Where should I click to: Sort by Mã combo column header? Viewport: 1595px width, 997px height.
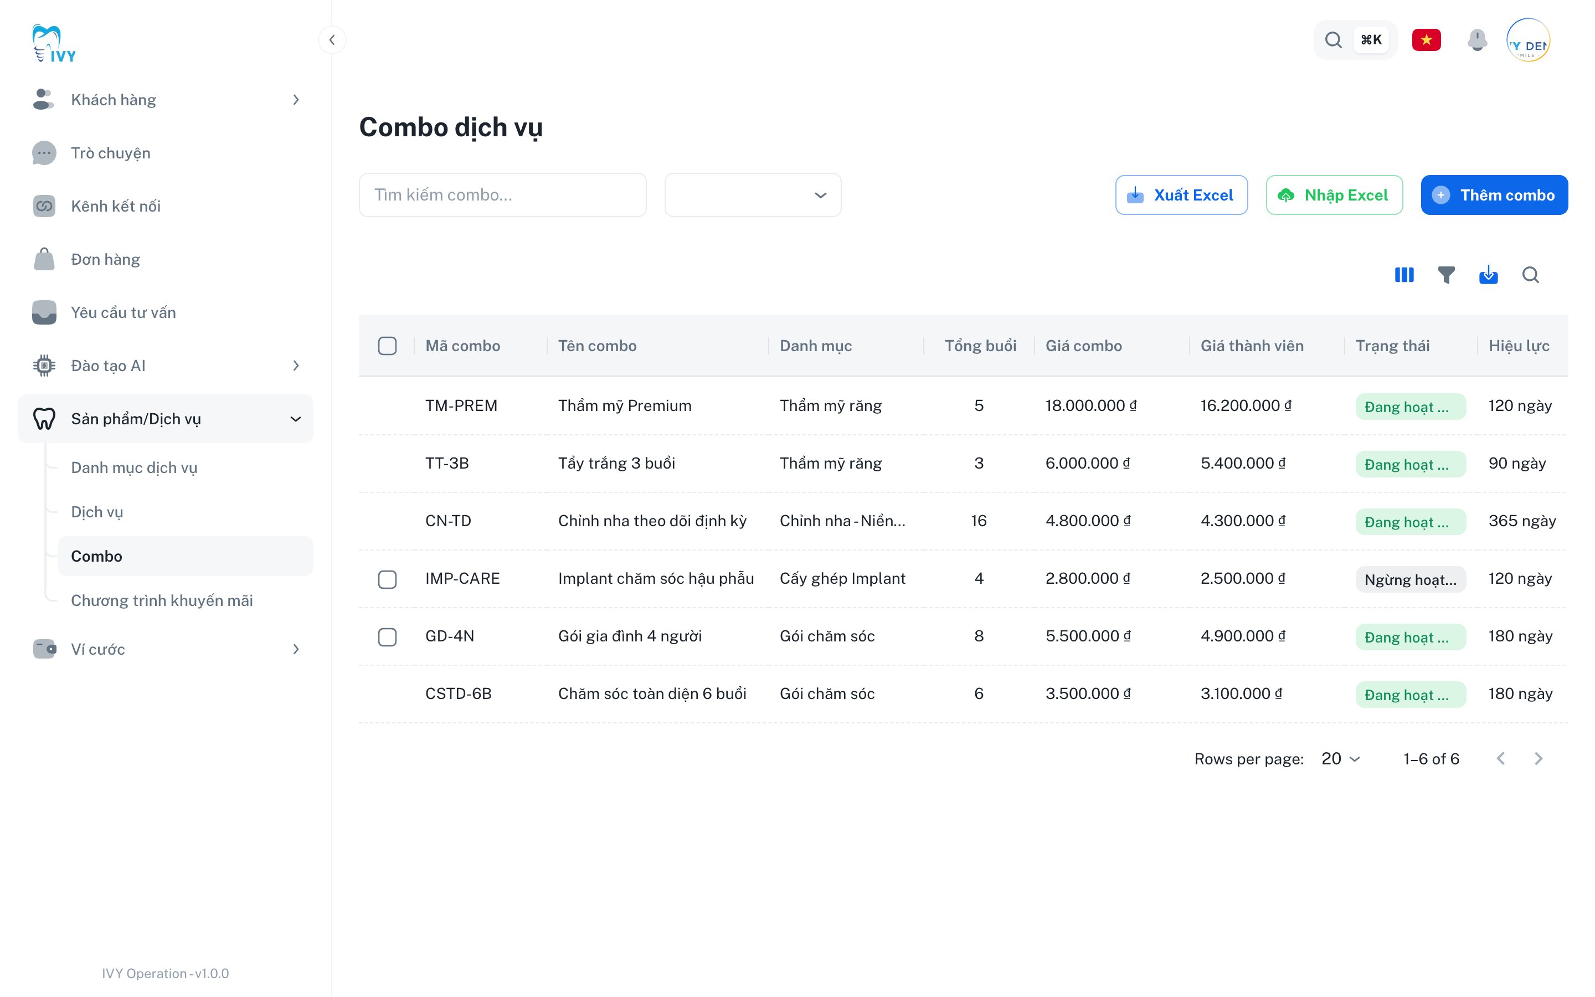click(x=462, y=346)
